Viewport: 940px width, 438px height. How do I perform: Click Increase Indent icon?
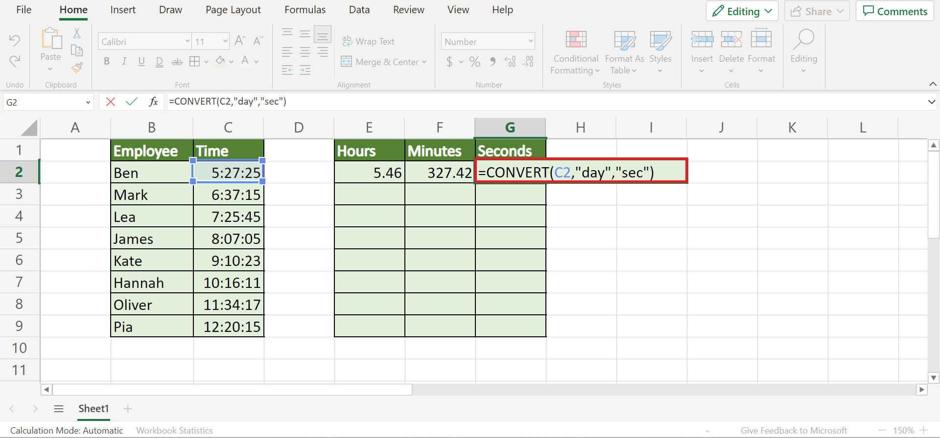pos(305,70)
